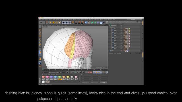Add a Cube primitive from the toolbar
The height and width of the screenshot is (102, 182).
coord(86,22)
